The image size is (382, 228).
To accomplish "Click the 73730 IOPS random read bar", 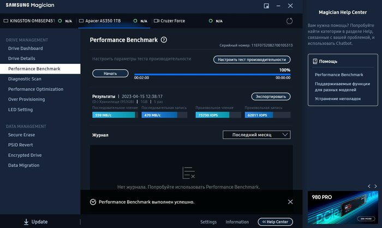I will (x=218, y=115).
